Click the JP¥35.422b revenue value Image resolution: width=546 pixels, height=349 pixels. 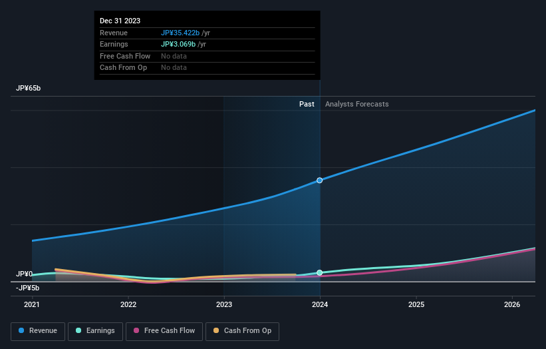(x=180, y=33)
